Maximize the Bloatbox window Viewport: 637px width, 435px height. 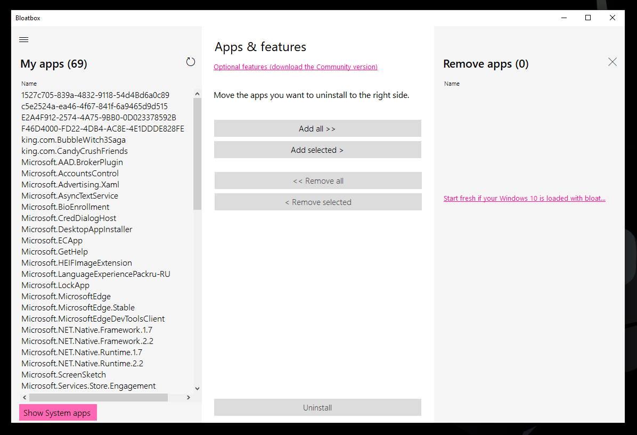(x=588, y=18)
